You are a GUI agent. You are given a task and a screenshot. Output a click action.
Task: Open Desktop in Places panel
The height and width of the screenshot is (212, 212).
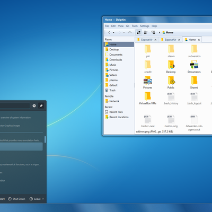tap(119, 49)
